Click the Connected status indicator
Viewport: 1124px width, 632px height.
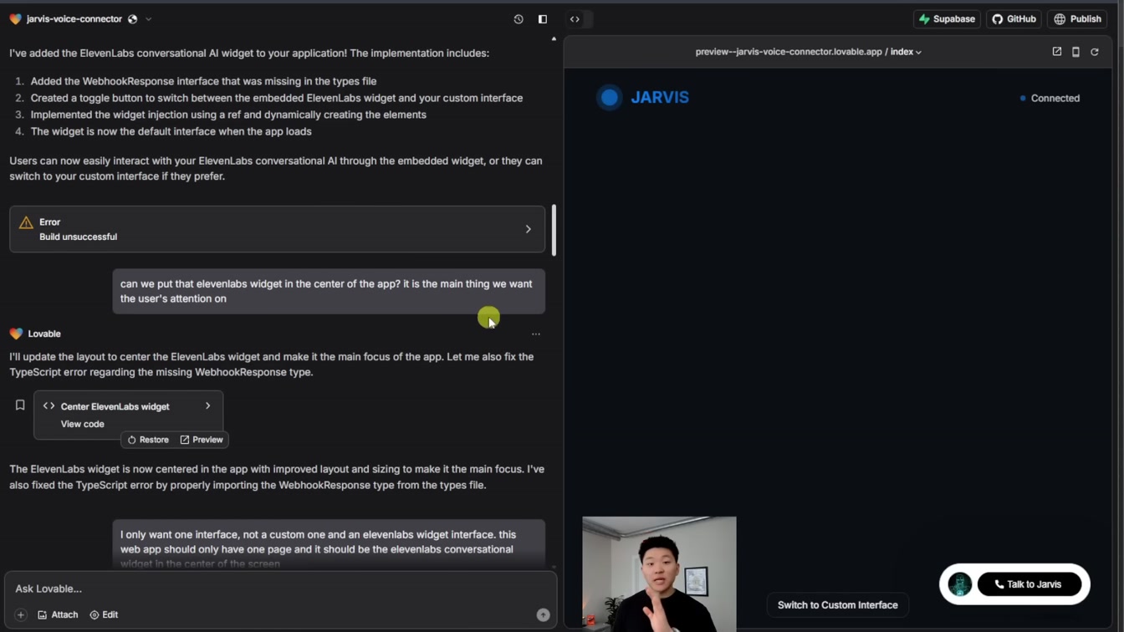1050,99
